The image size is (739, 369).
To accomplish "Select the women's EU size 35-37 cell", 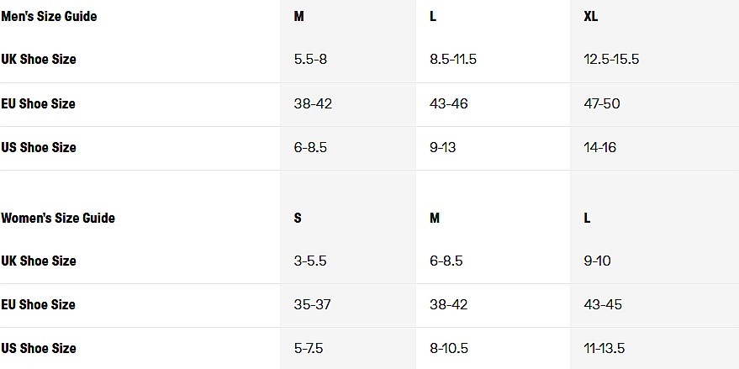I will click(313, 304).
